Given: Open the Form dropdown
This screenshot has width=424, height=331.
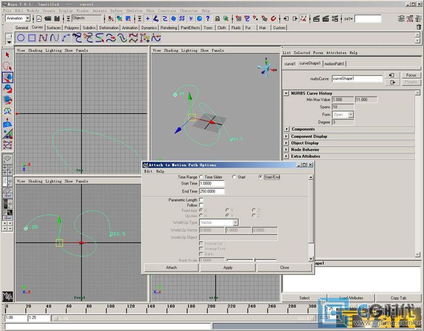Looking at the screenshot, I should click(343, 114).
